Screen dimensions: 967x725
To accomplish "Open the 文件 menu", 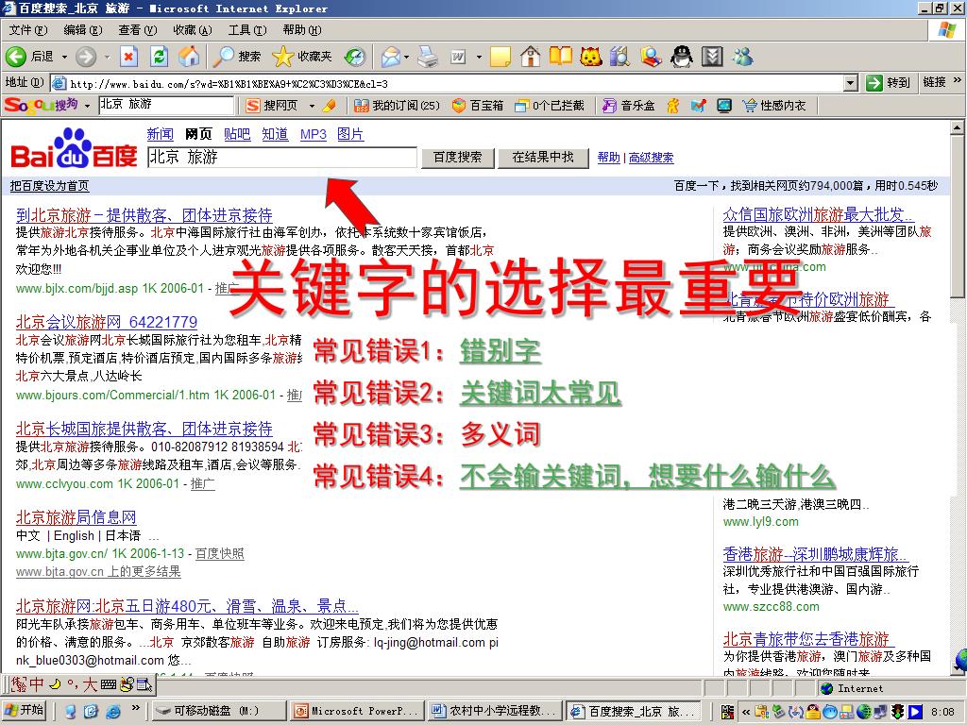I will pyautogui.click(x=28, y=30).
